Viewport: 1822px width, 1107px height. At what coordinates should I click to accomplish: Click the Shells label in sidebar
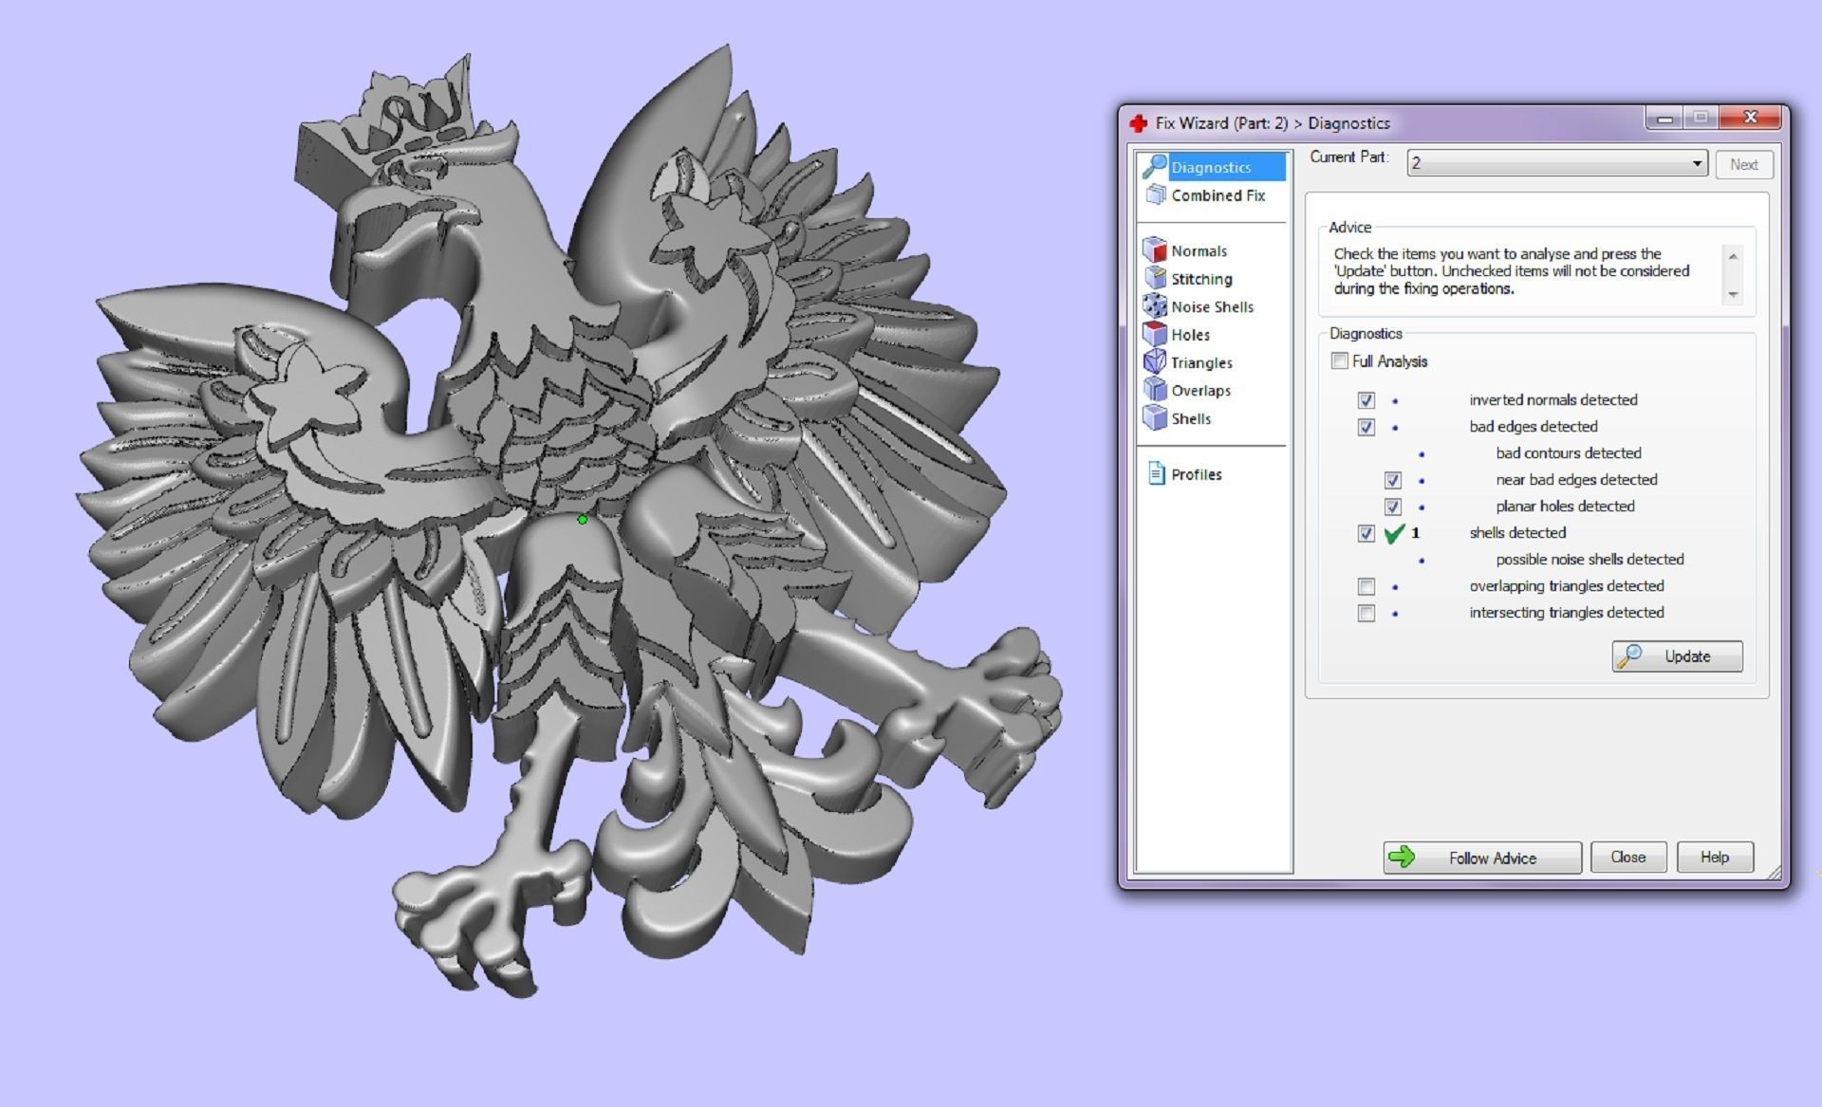coord(1191,418)
